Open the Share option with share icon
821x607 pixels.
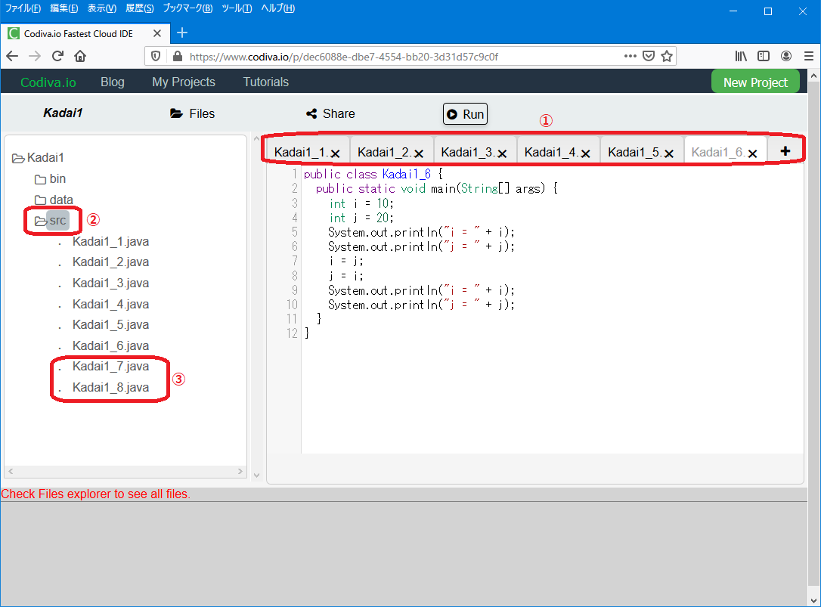[x=330, y=113]
